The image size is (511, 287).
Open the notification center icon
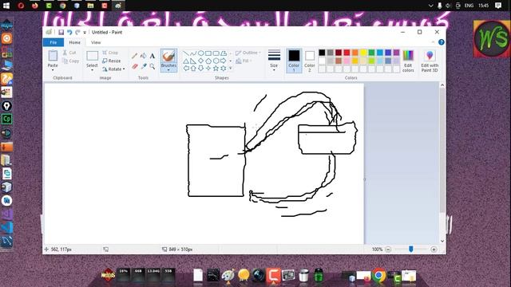click(498, 6)
